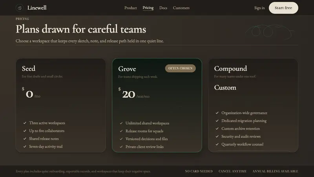Click the checkmark beside Three active workspaces

click(x=25, y=123)
